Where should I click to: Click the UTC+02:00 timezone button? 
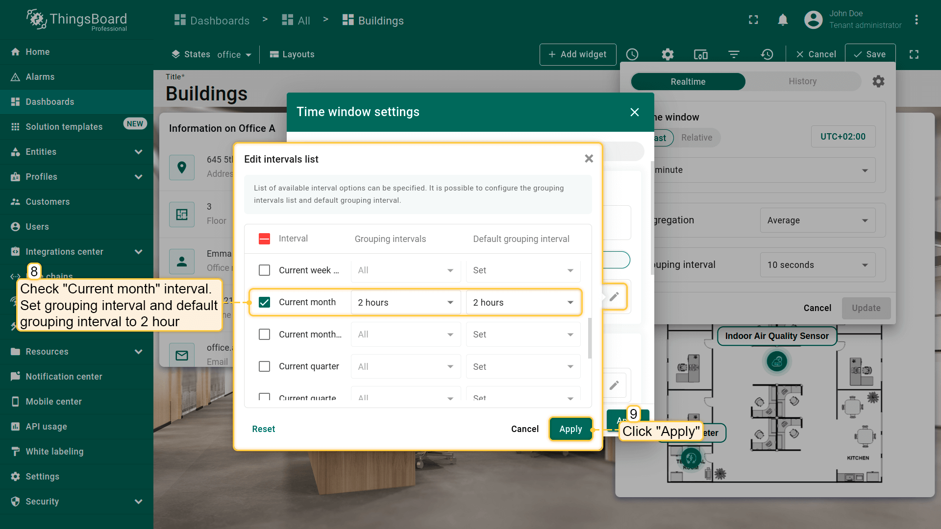coord(842,137)
